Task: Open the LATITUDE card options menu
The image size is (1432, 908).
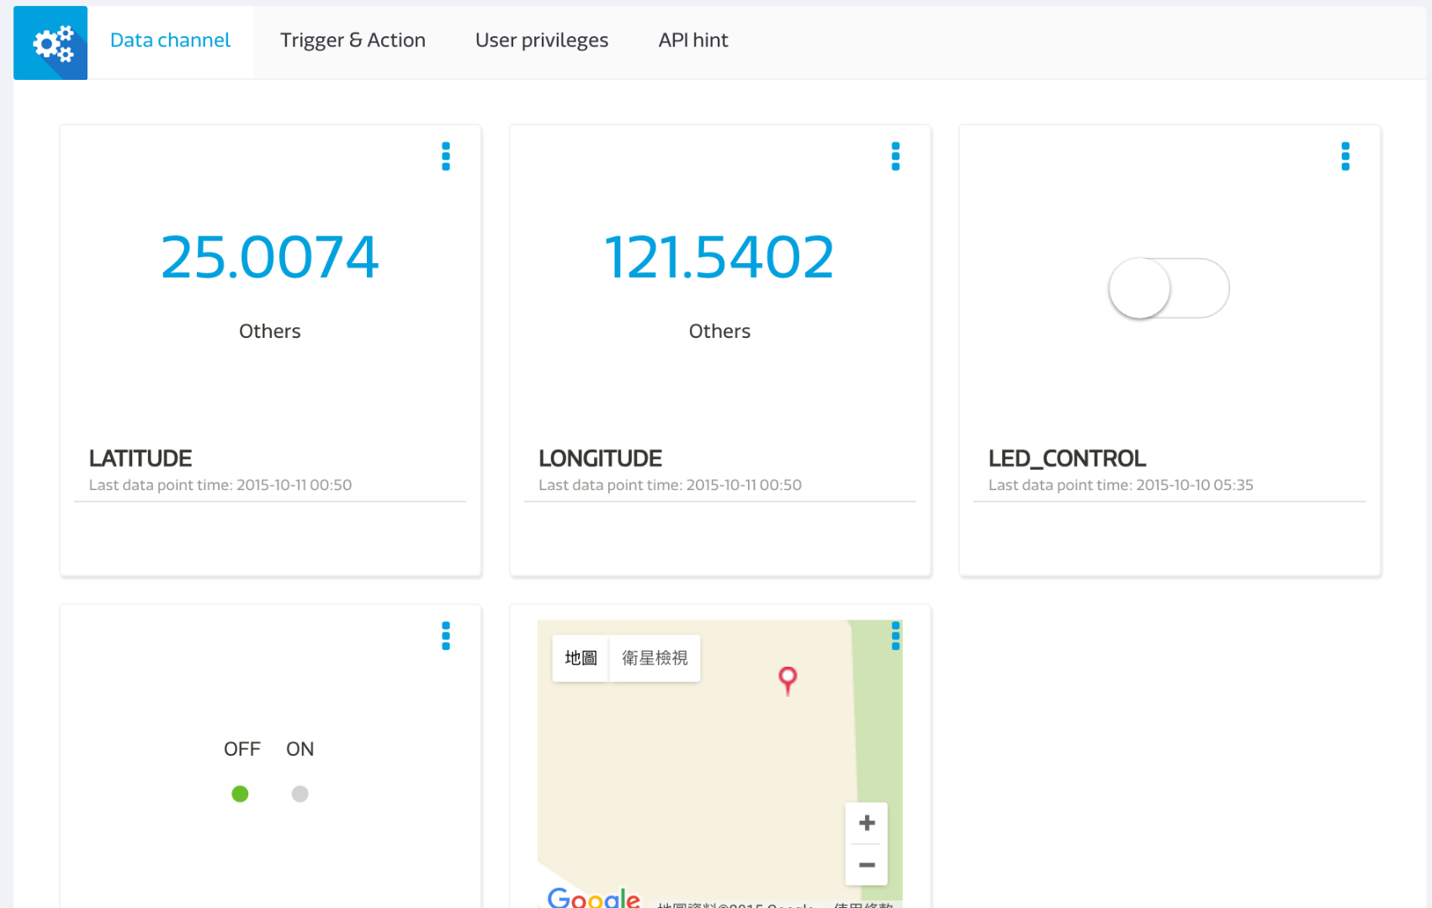Action: 446,156
